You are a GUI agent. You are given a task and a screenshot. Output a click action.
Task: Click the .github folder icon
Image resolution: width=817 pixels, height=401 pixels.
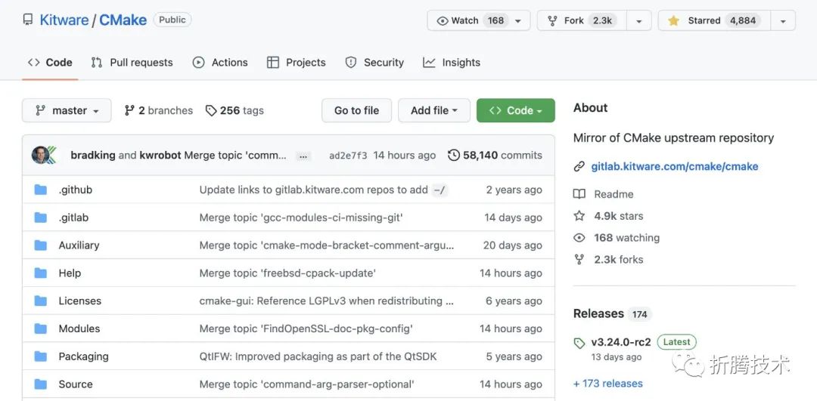[41, 190]
